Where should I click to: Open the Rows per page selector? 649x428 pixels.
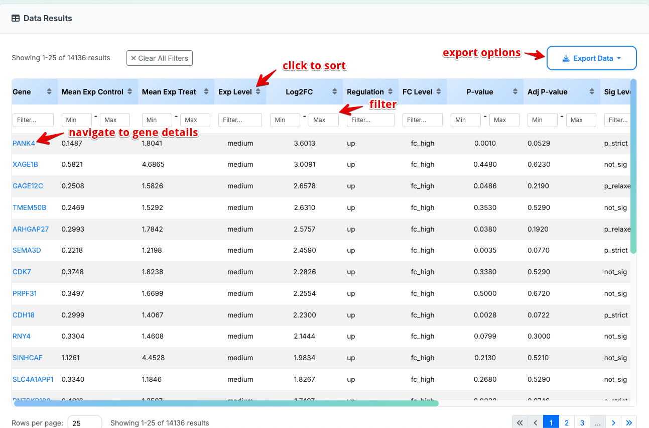click(84, 422)
